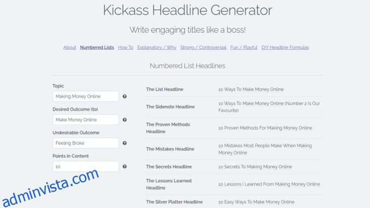This screenshot has height=208, width=370.
Task: Click the help icon beside Desired Outcome field
Action: (124, 120)
